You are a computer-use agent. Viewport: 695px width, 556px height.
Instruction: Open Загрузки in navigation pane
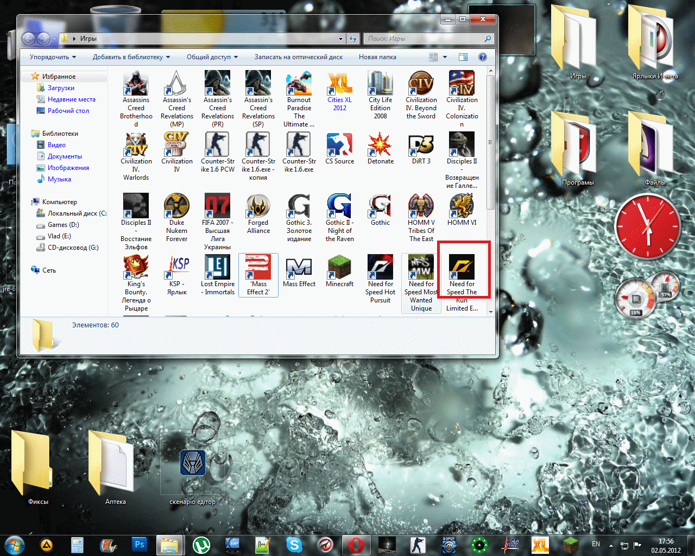61,88
